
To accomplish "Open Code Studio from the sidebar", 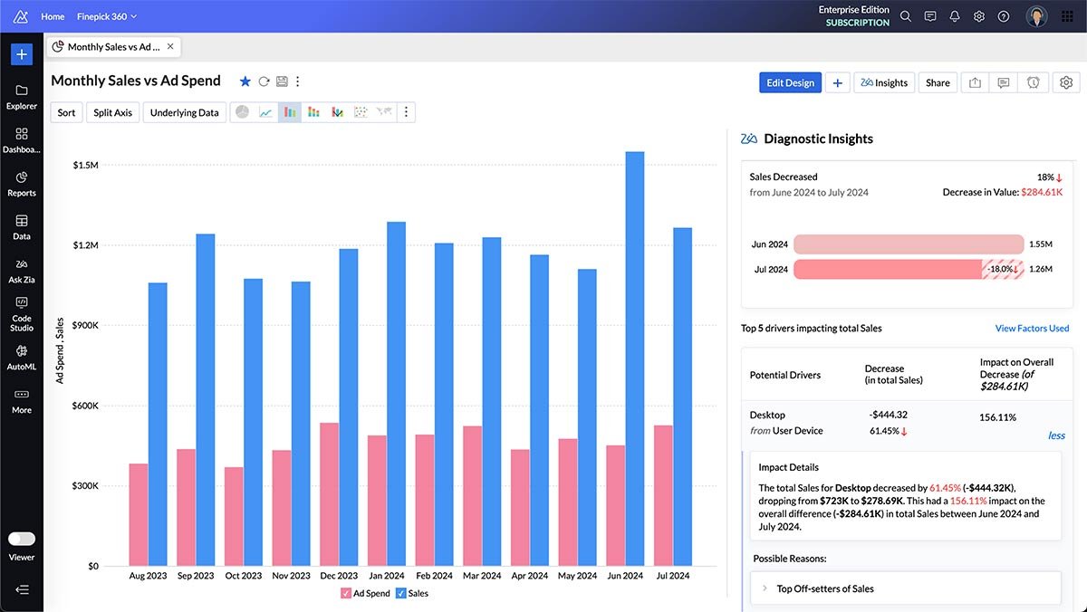I will point(22,313).
